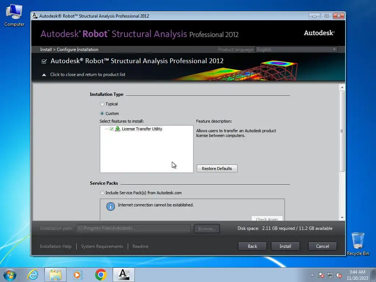
Task: Click the Install button
Action: (285, 246)
